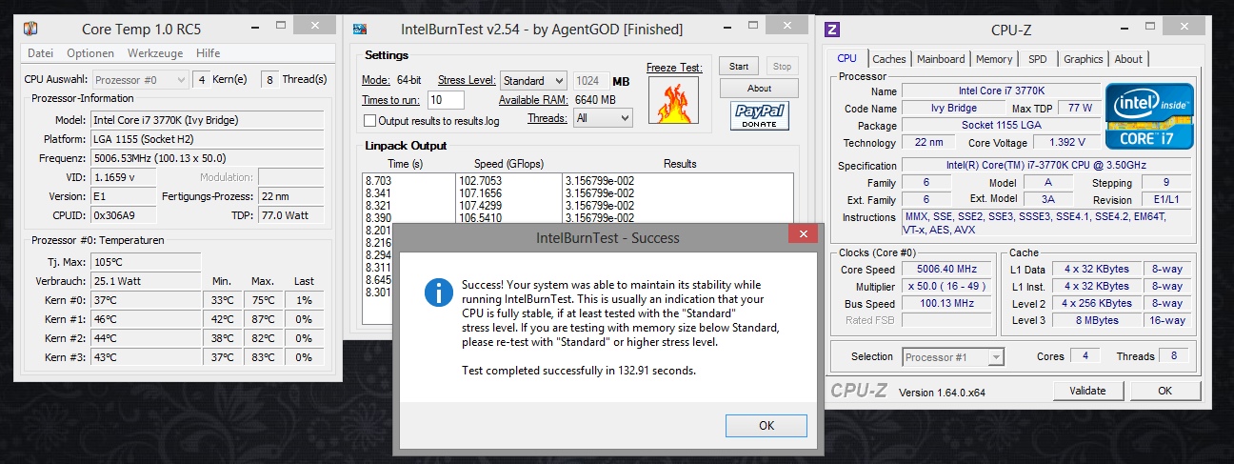Click the Name field Intel Core i7 3770K in CPU-Z

pos(999,91)
